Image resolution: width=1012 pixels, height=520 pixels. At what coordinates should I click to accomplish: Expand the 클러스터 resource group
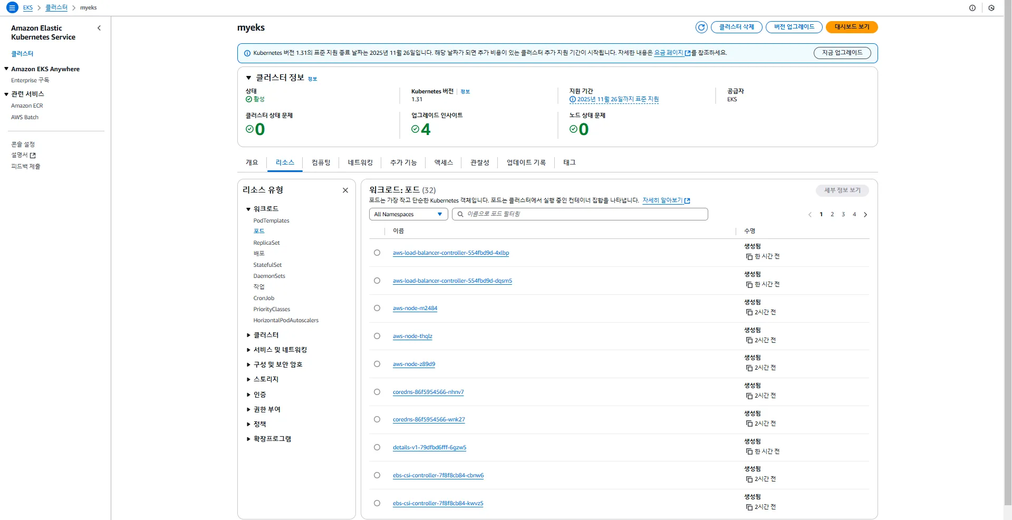(248, 335)
